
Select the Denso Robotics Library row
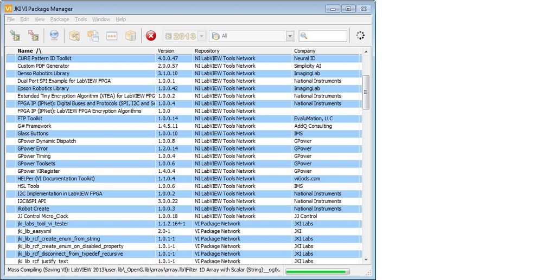pos(183,74)
